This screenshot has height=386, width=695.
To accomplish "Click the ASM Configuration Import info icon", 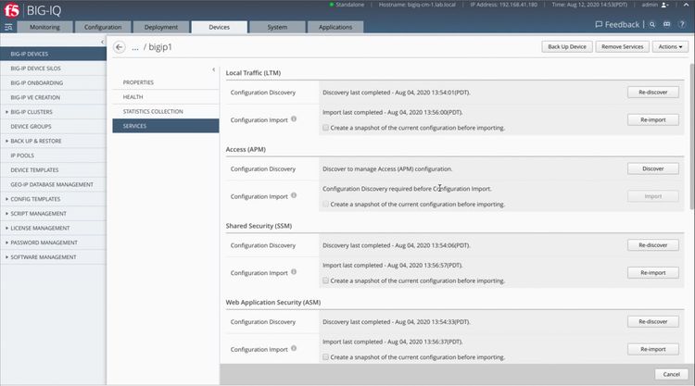I will point(294,349).
